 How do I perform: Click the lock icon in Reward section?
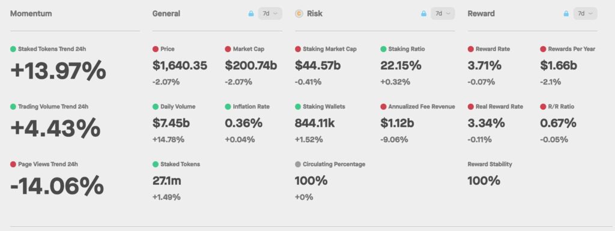(566, 13)
